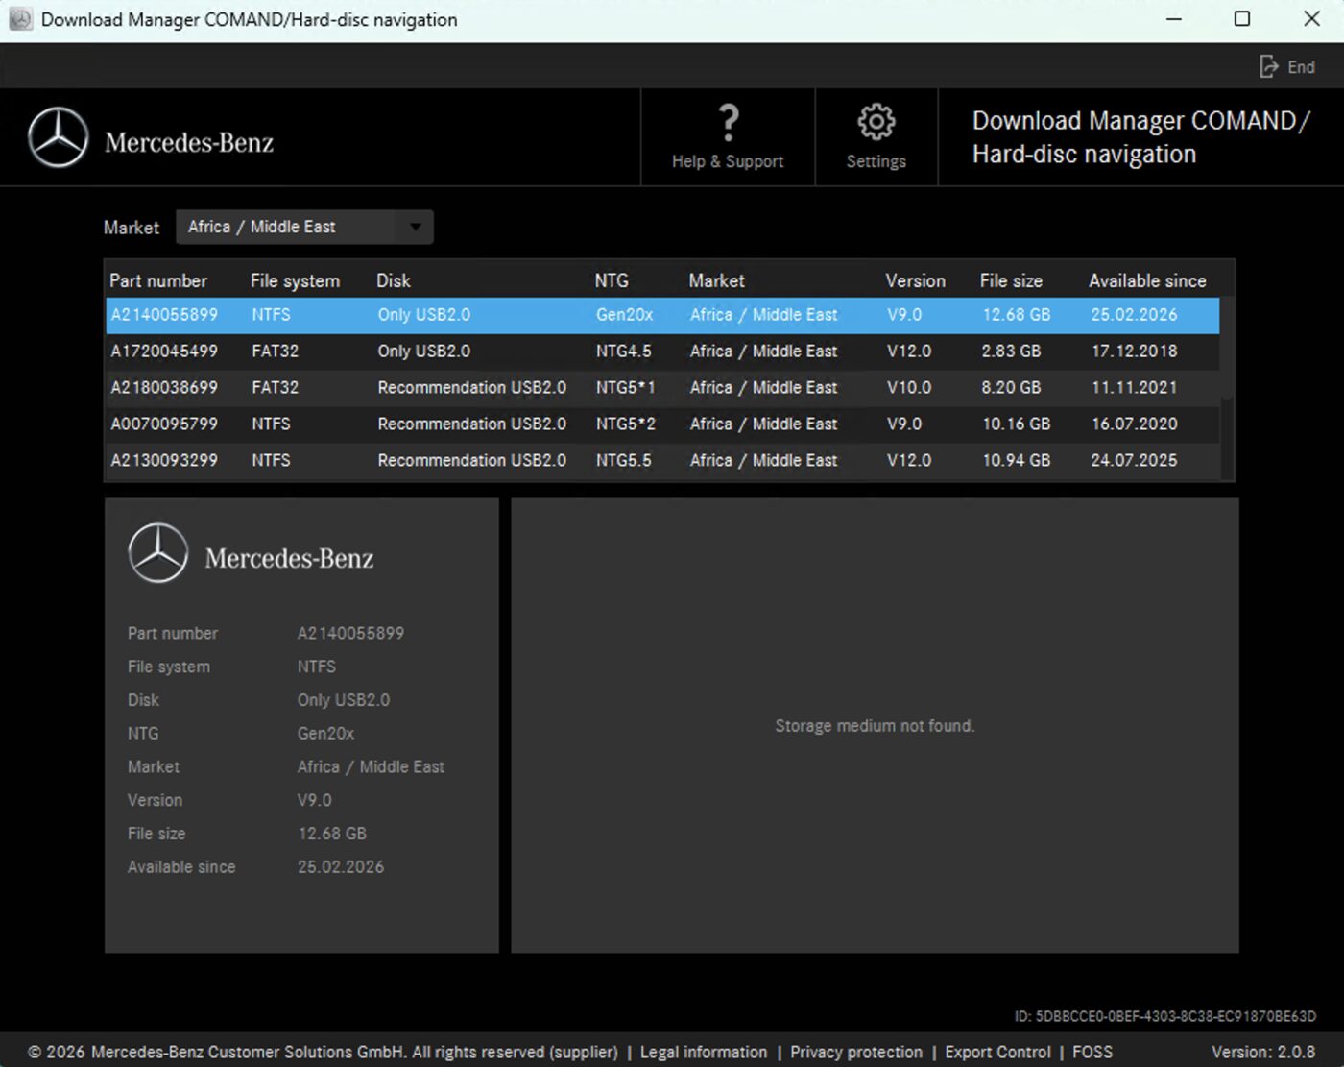Image resolution: width=1344 pixels, height=1067 pixels.
Task: Select row with part number A2130093299
Action: (x=662, y=461)
